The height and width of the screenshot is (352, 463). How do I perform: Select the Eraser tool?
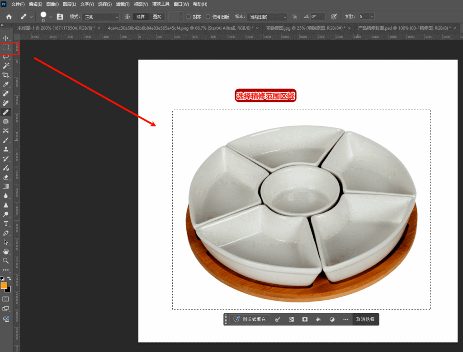click(6, 177)
